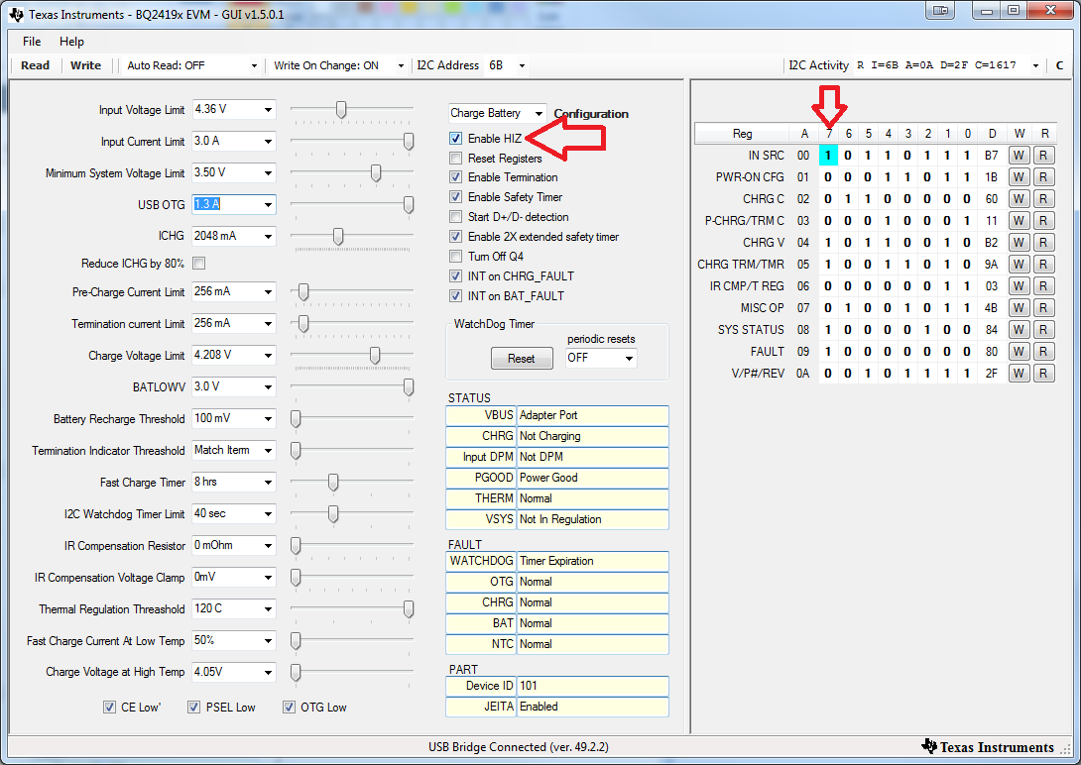Read the CHRG TRM/TMR register
This screenshot has width=1081, height=765.
(x=1043, y=265)
